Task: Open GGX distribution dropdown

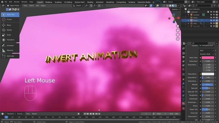Action: coord(207,51)
